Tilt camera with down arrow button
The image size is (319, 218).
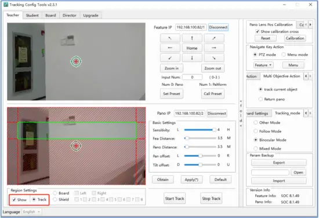click(x=192, y=58)
